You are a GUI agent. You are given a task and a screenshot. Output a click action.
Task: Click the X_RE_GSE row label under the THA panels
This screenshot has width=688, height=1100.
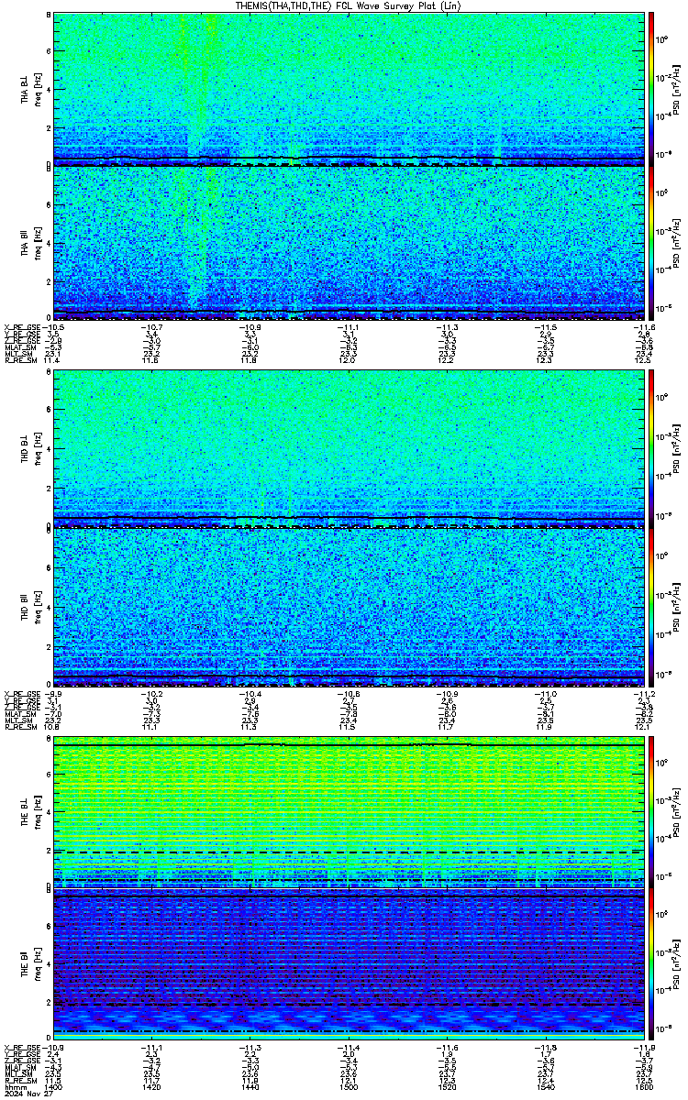click(x=22, y=327)
